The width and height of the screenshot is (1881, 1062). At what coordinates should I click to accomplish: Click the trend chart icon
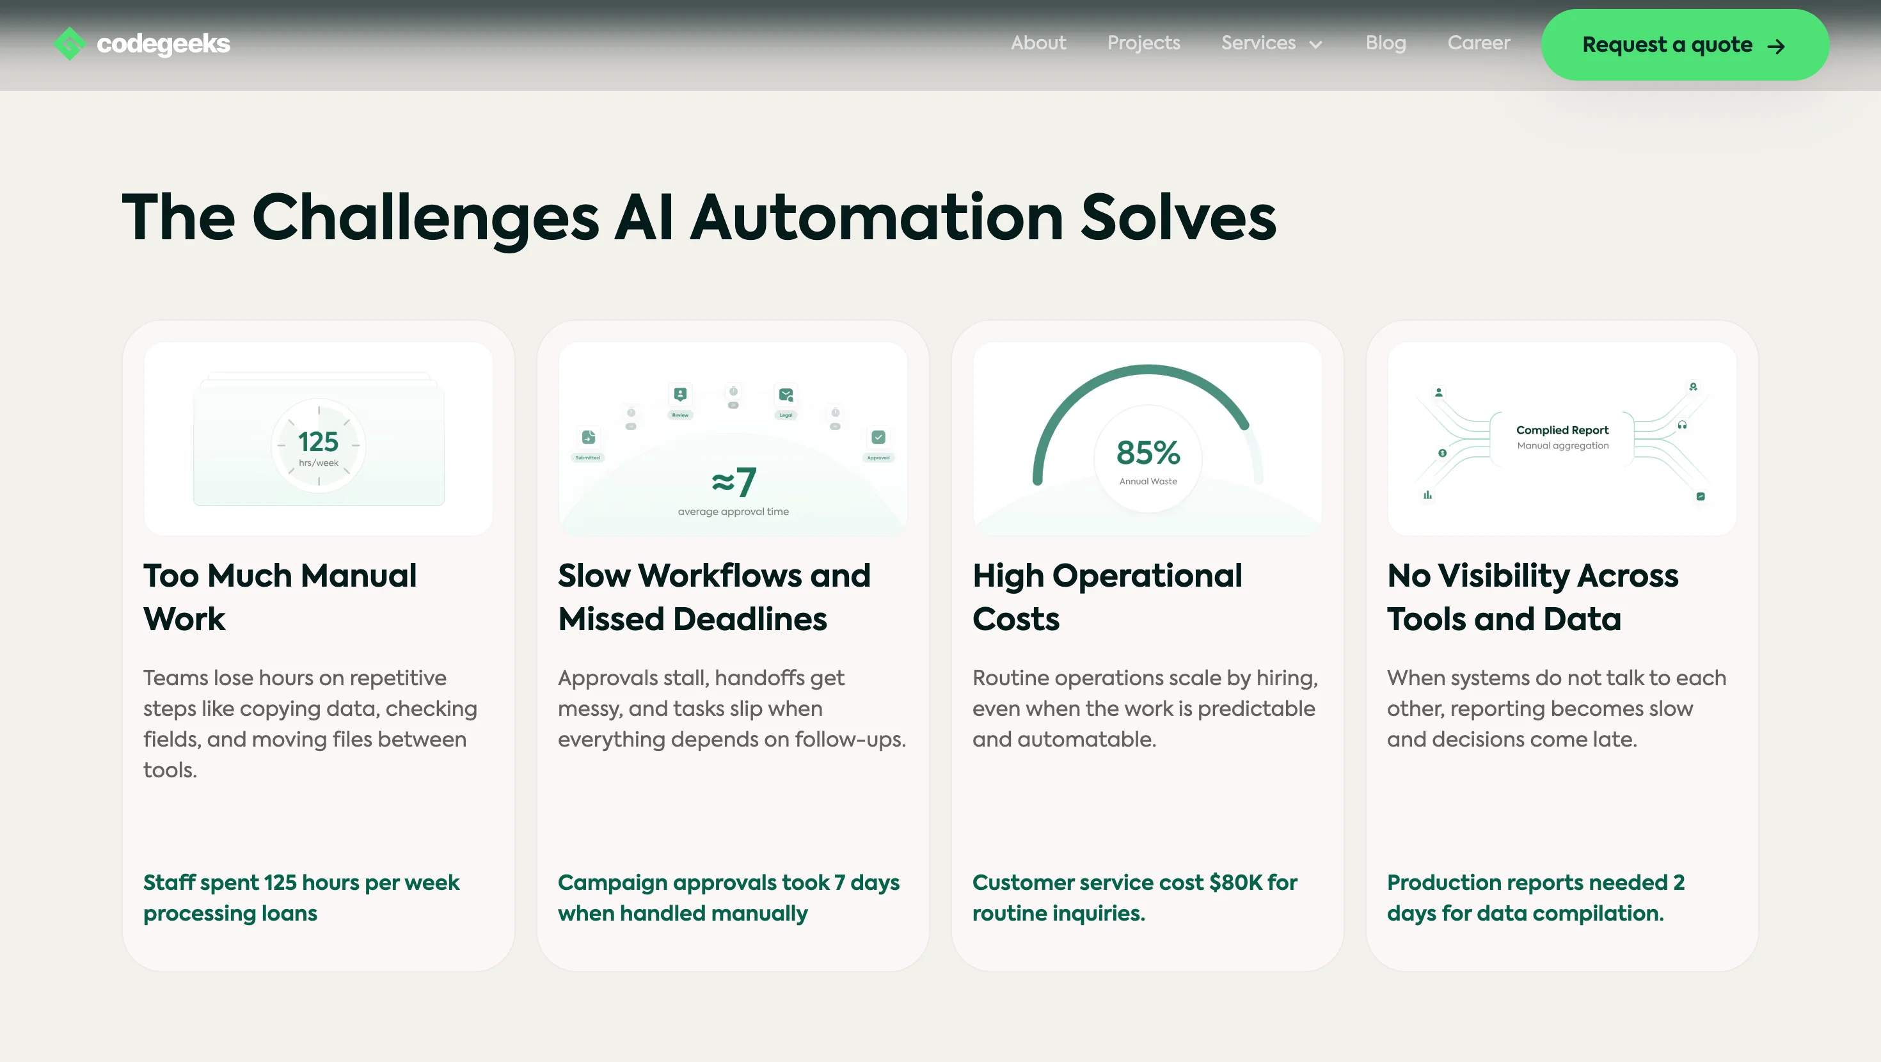tap(1701, 496)
